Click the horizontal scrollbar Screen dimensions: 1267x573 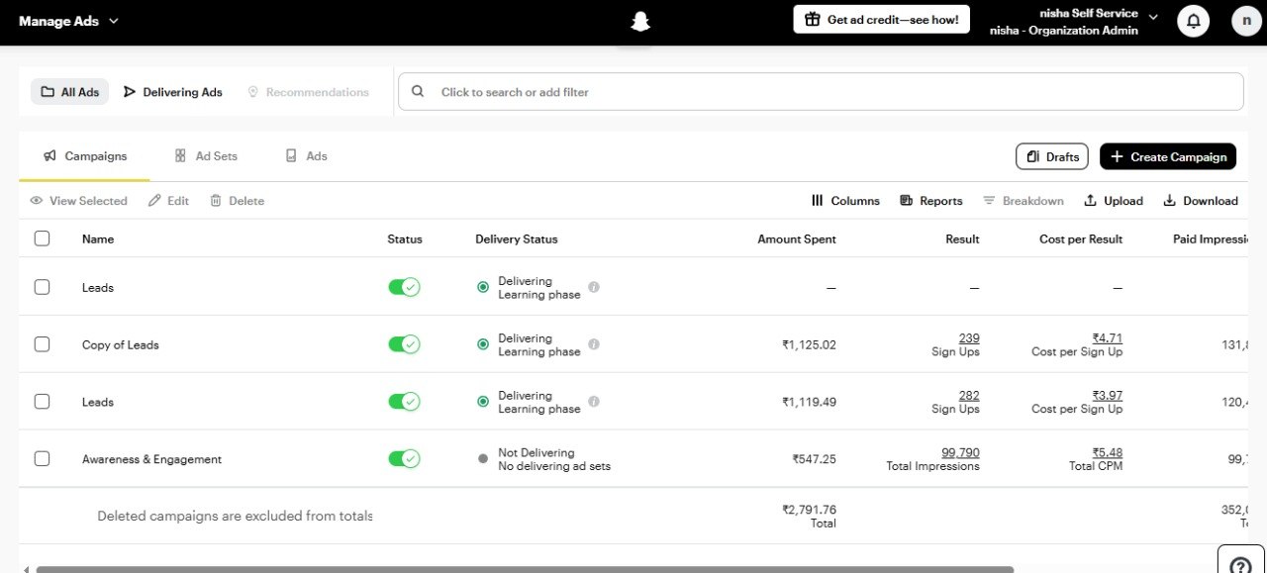pyautogui.click(x=525, y=569)
